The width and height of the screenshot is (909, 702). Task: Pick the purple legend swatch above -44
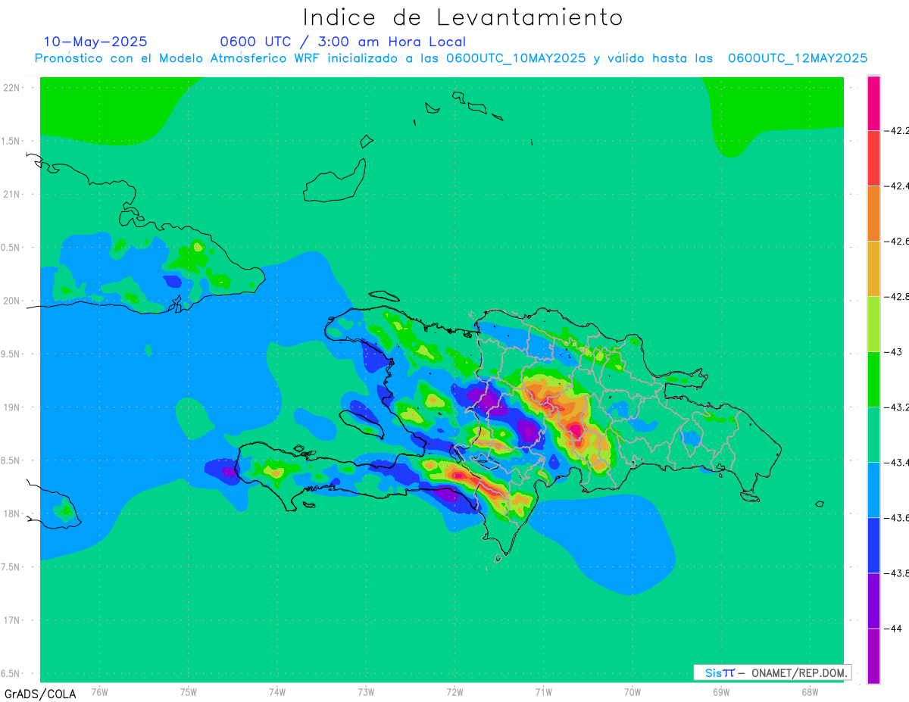pos(873,601)
